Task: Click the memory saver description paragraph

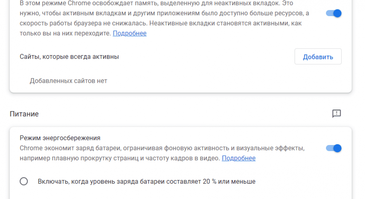Action: coord(161,18)
